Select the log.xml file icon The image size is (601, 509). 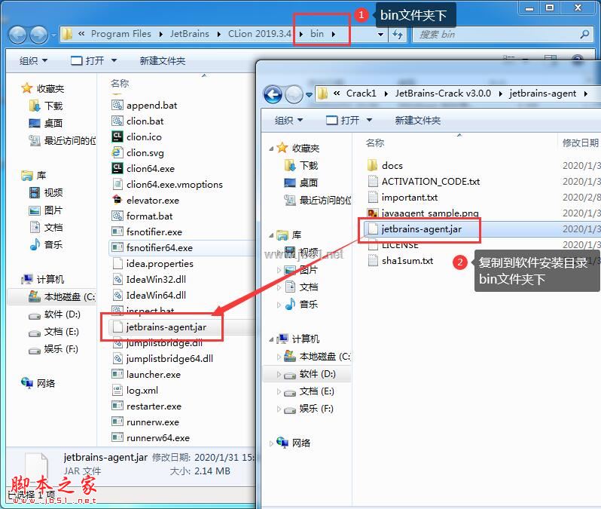tap(117, 390)
